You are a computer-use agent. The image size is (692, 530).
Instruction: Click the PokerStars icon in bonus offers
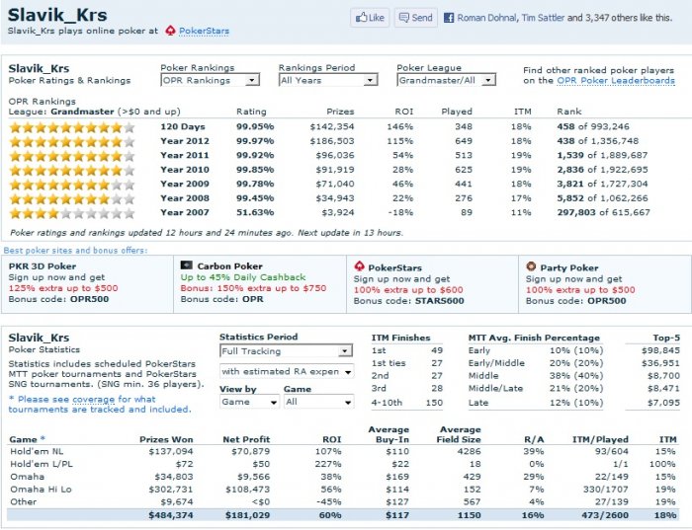[359, 266]
